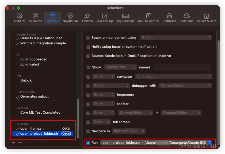The width and height of the screenshot is (225, 154).
Task: Select the open_iterm.sh custom behavior
Action: tap(32, 129)
